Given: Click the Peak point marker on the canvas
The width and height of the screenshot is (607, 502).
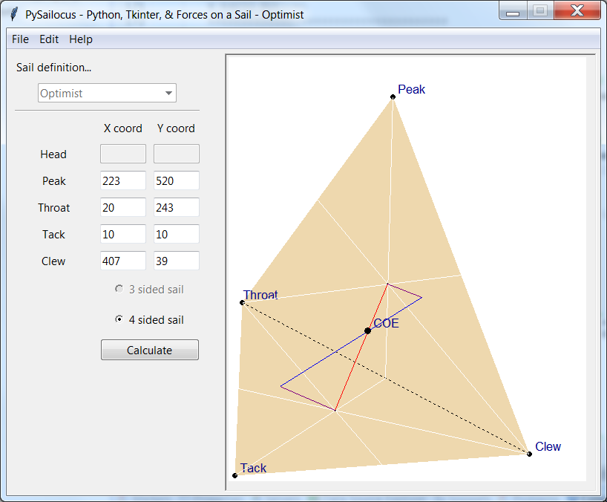Looking at the screenshot, I should pos(393,97).
